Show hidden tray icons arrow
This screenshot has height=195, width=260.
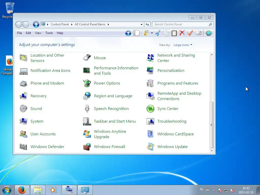(x=214, y=190)
